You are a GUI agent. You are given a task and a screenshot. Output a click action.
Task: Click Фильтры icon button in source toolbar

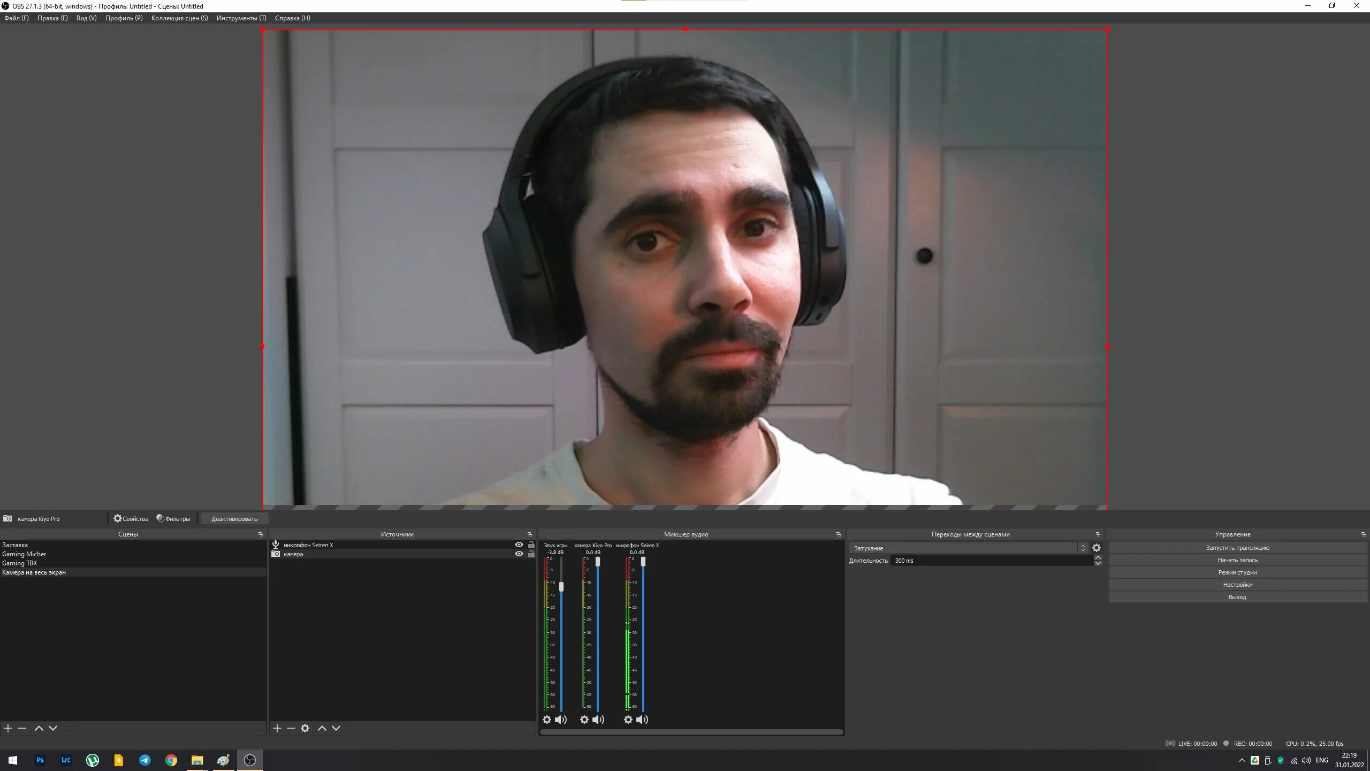pyautogui.click(x=173, y=518)
